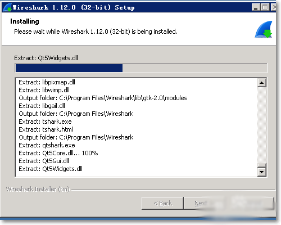Select the 'Extract: libgail.dll' log entry
Screen dimensions: 281x225
[x=42, y=106]
